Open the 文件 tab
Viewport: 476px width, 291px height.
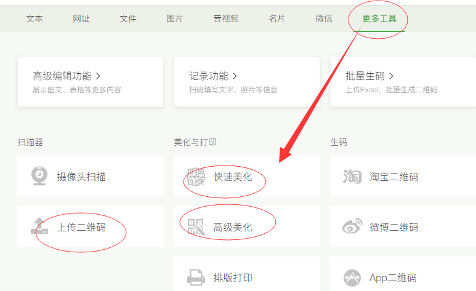[128, 18]
